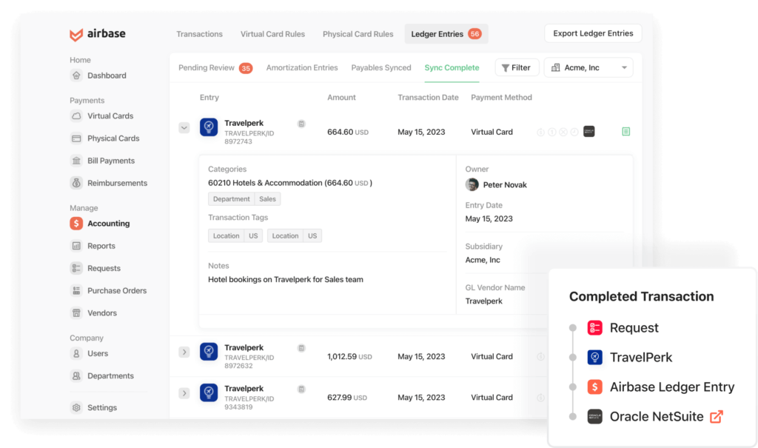Click TravelPerk icon in Completed Transaction card
Viewport: 758px width, 448px height.
tap(594, 357)
